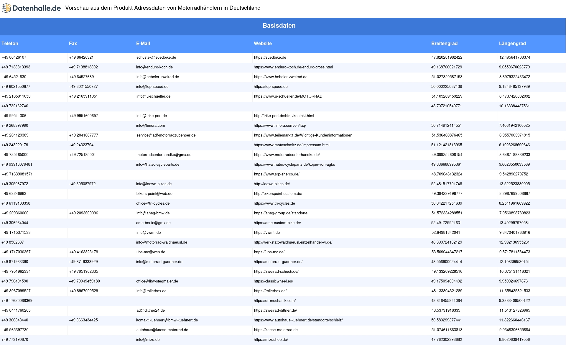The height and width of the screenshot is (345, 566).
Task: Click website http://loewe-bikes.de/
Action: click(x=272, y=184)
